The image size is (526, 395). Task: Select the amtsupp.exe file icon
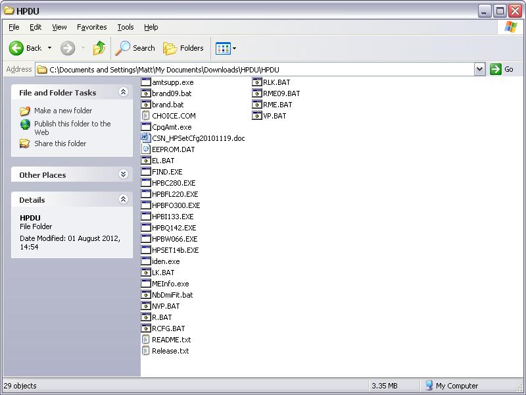(x=146, y=82)
